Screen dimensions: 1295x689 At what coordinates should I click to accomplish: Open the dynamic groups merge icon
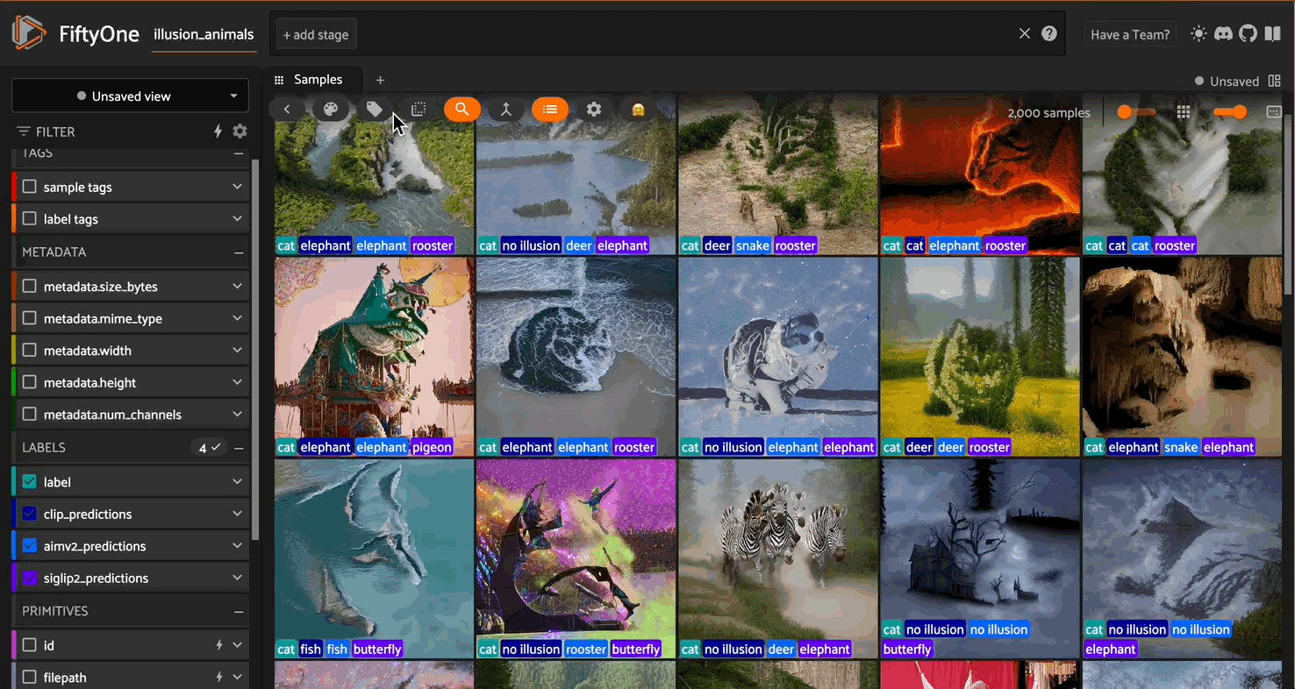tap(506, 110)
